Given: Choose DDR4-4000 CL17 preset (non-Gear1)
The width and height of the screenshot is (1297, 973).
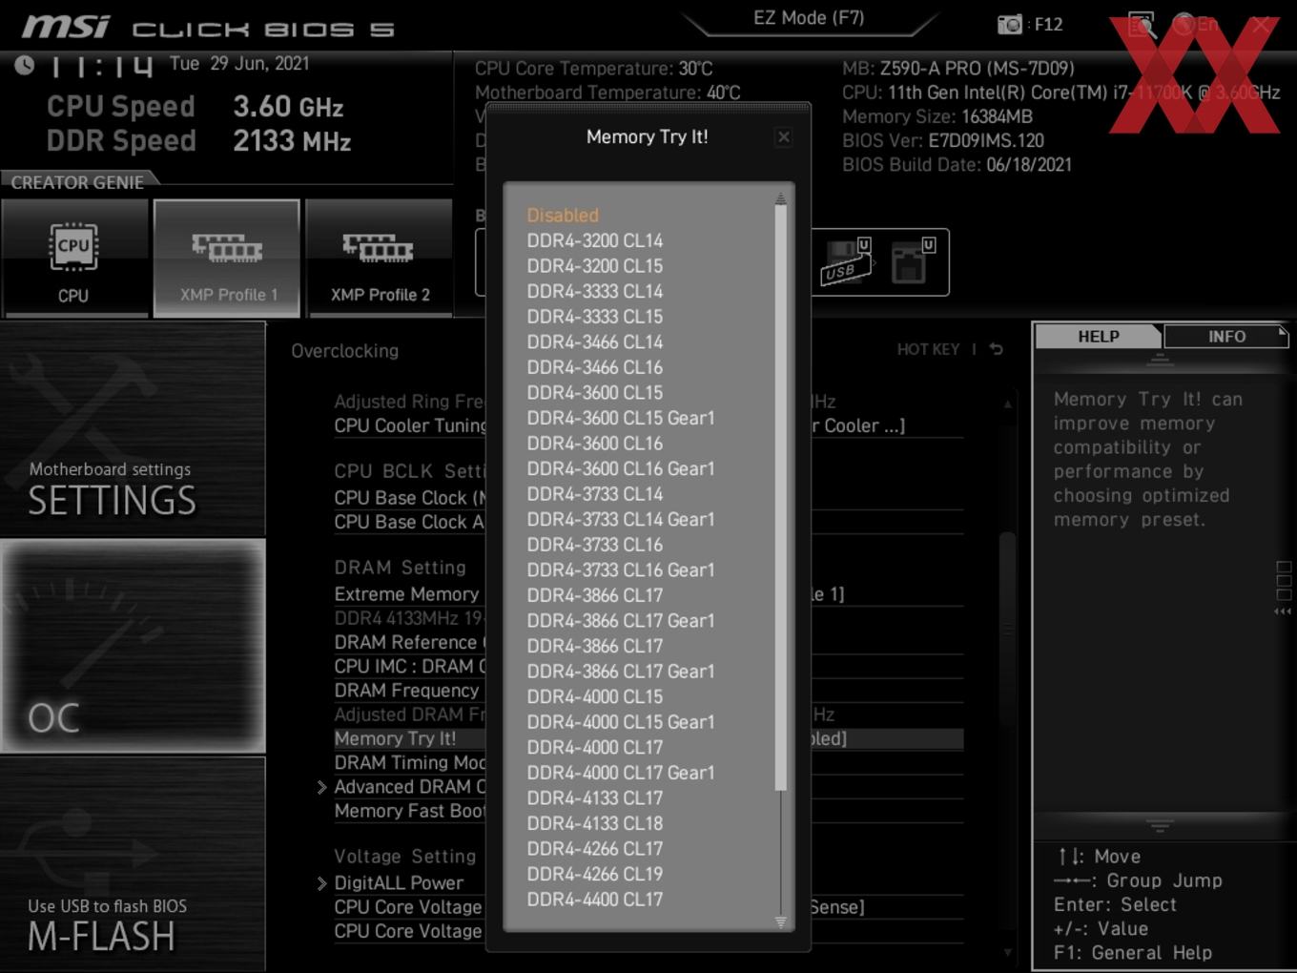Looking at the screenshot, I should [595, 747].
